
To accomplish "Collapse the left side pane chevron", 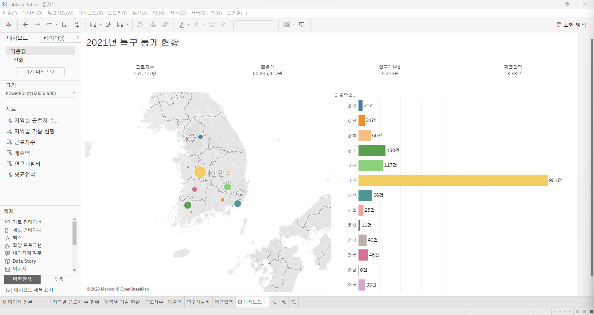I will (78, 37).
